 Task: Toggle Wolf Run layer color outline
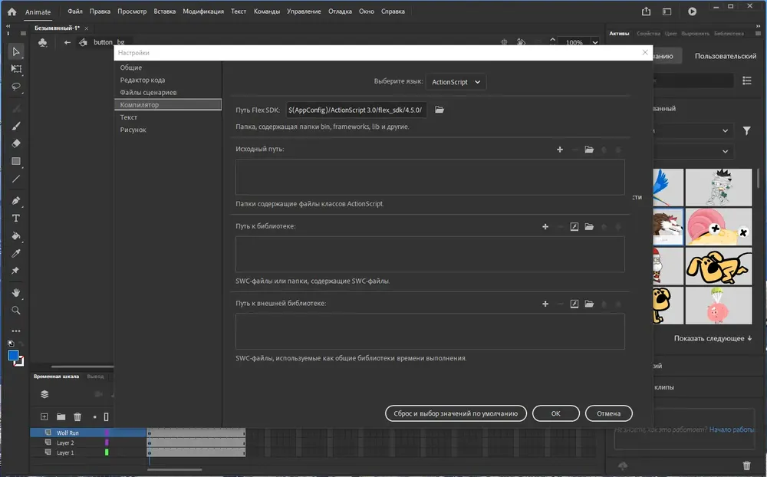click(107, 433)
